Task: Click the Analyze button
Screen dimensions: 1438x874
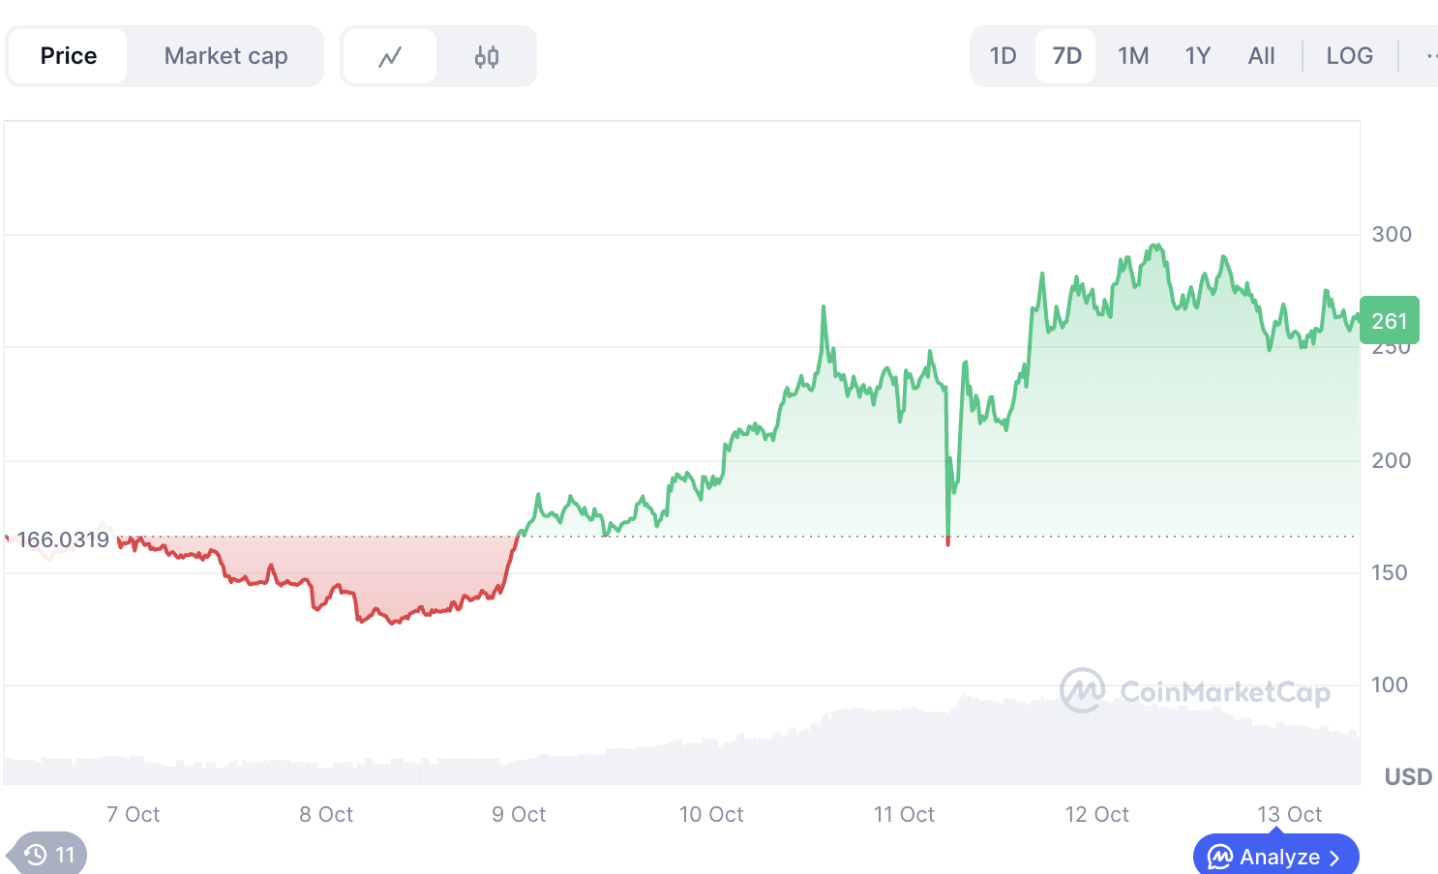Action: 1275,857
